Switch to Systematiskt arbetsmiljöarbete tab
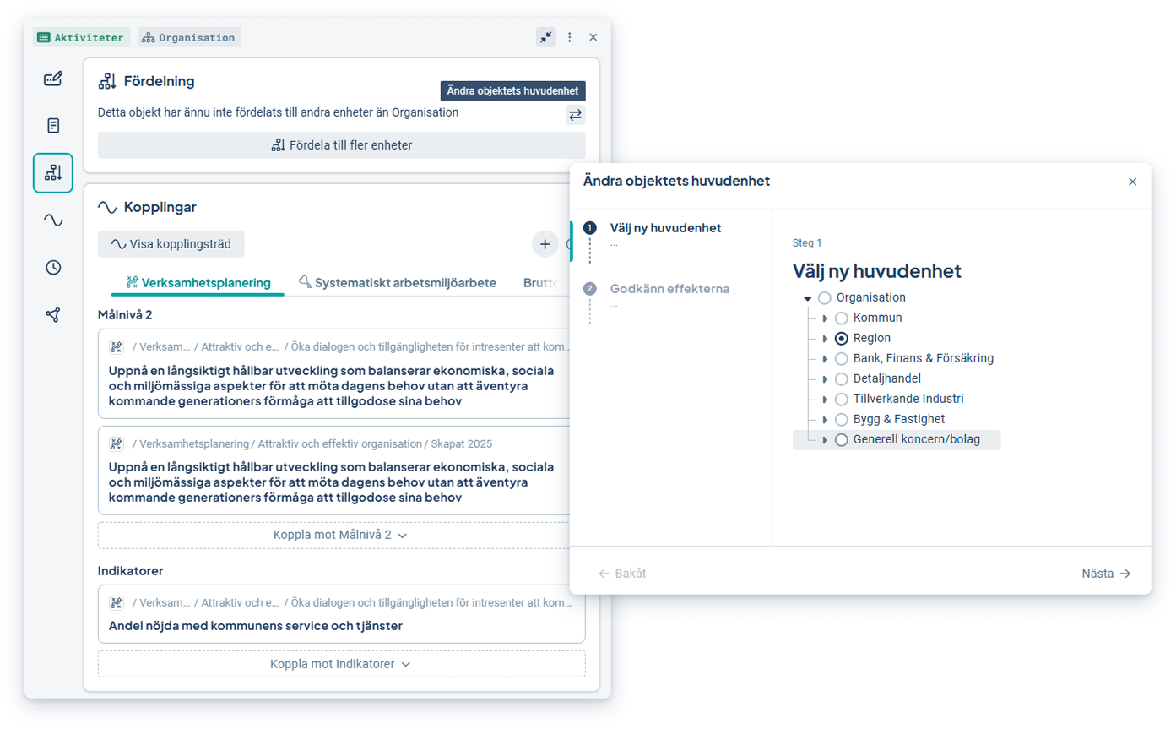Screen dimensions: 1176x740 (398, 283)
